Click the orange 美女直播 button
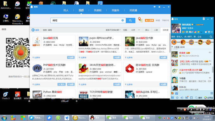215x121 pixels. point(149,21)
